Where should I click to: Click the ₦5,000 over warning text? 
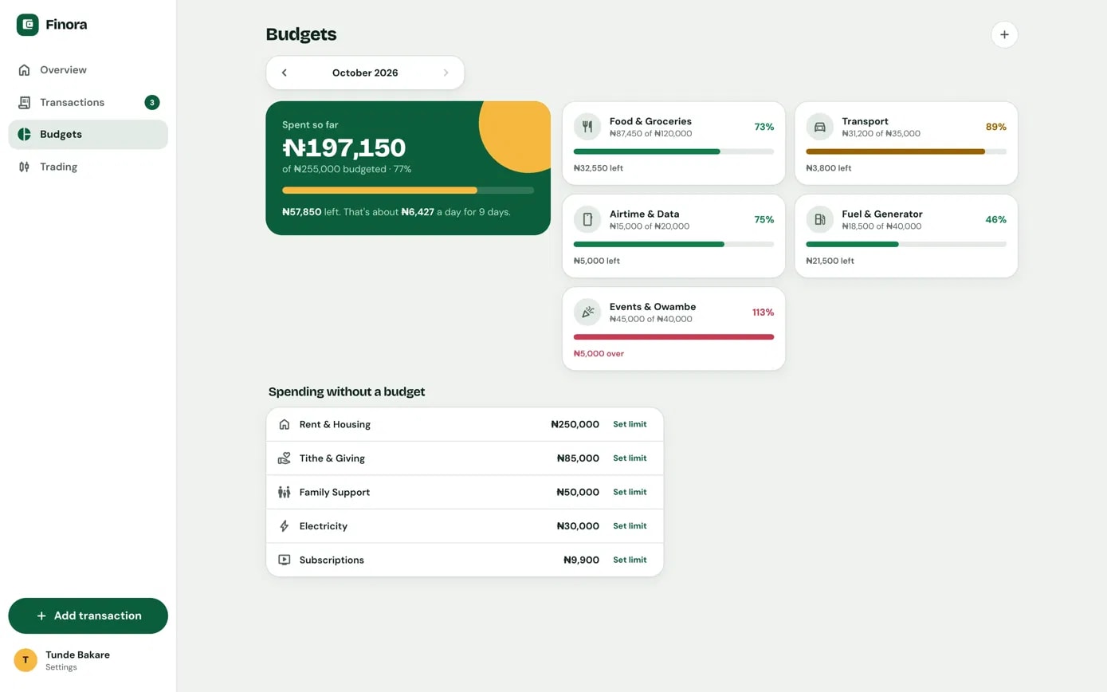[599, 353]
